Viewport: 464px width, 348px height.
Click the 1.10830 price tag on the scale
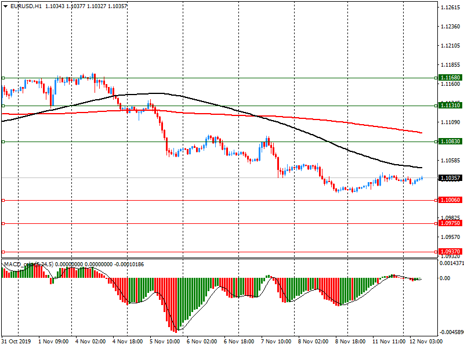pos(450,142)
